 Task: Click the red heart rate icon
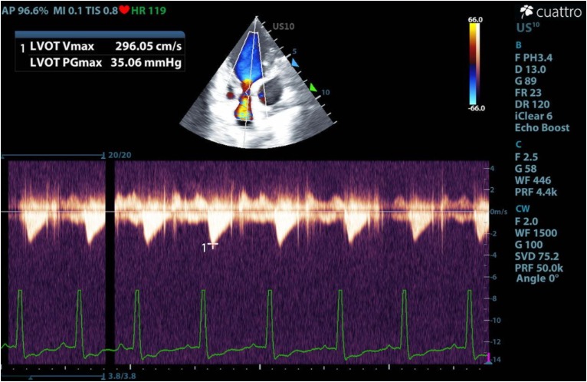[x=124, y=10]
